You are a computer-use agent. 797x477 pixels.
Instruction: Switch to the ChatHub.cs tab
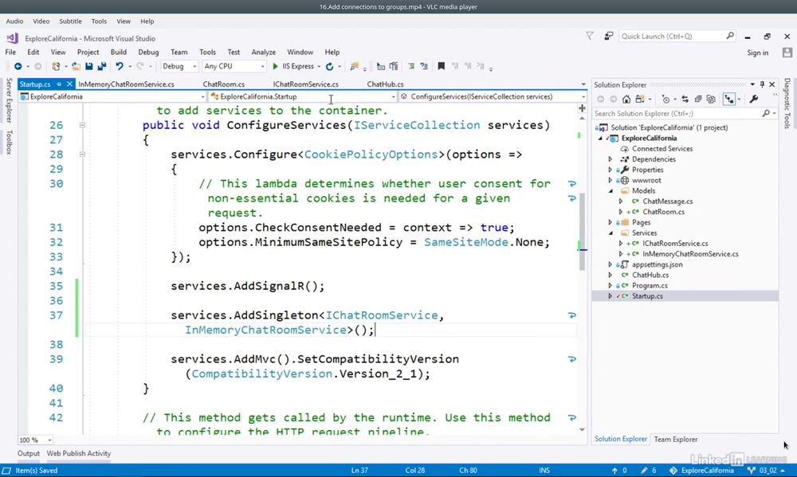pos(385,84)
